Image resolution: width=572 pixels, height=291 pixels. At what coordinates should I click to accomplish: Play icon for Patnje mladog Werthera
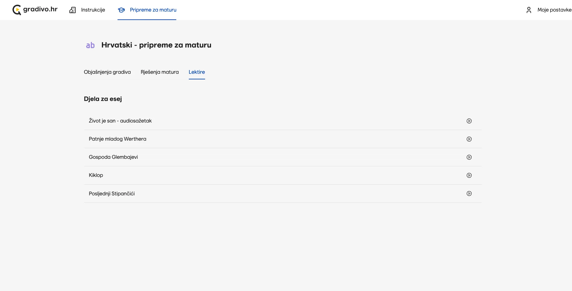point(469,139)
